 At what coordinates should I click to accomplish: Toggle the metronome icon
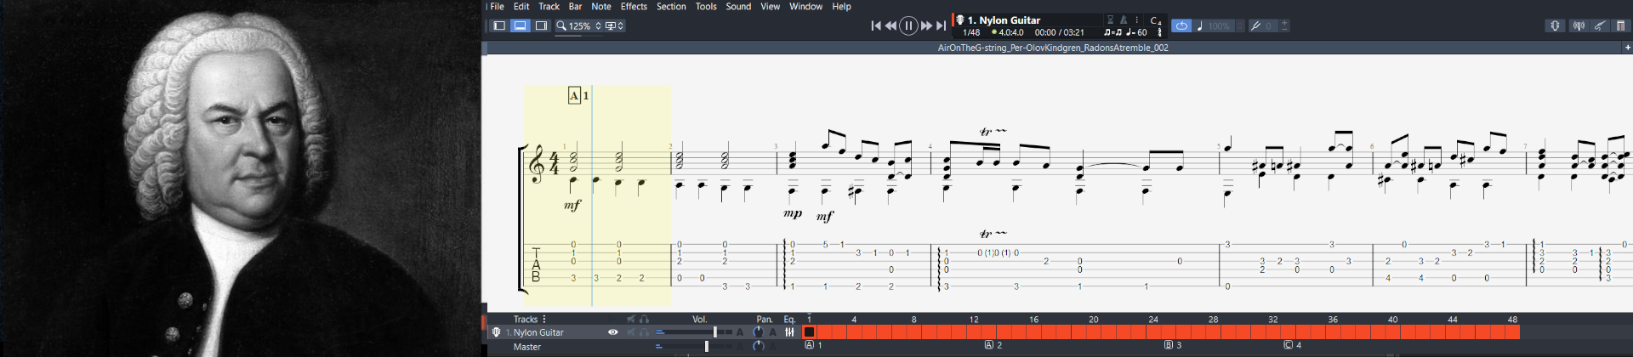[1124, 20]
